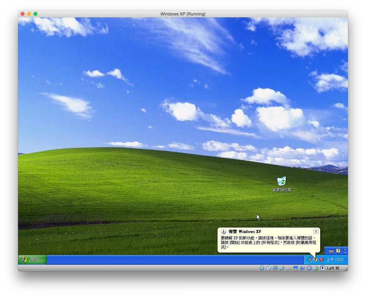Click the language bar keyboard icon

tap(331, 251)
